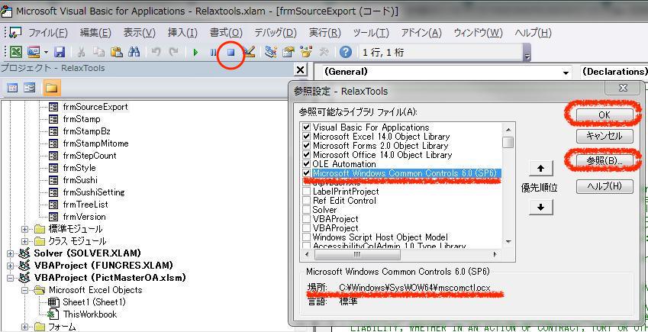
Task: Uncheck Visual Basic For Applications library
Action: [x=306, y=127]
